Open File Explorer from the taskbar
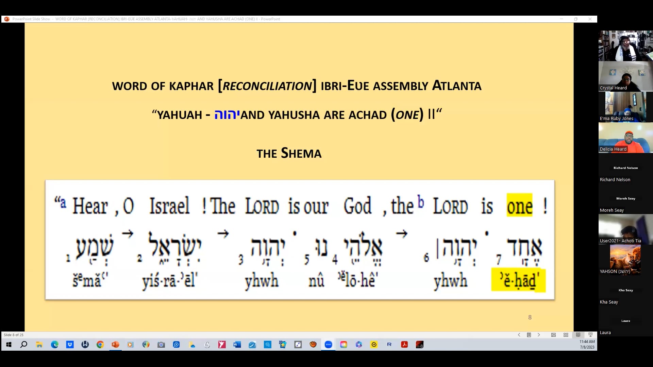The image size is (653, 367). coord(39,345)
